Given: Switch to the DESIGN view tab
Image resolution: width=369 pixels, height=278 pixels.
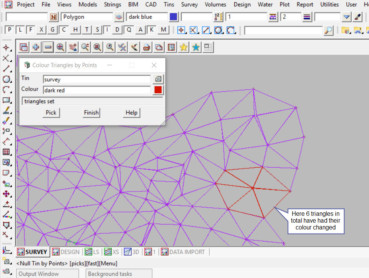Looking at the screenshot, I should pyautogui.click(x=66, y=252).
